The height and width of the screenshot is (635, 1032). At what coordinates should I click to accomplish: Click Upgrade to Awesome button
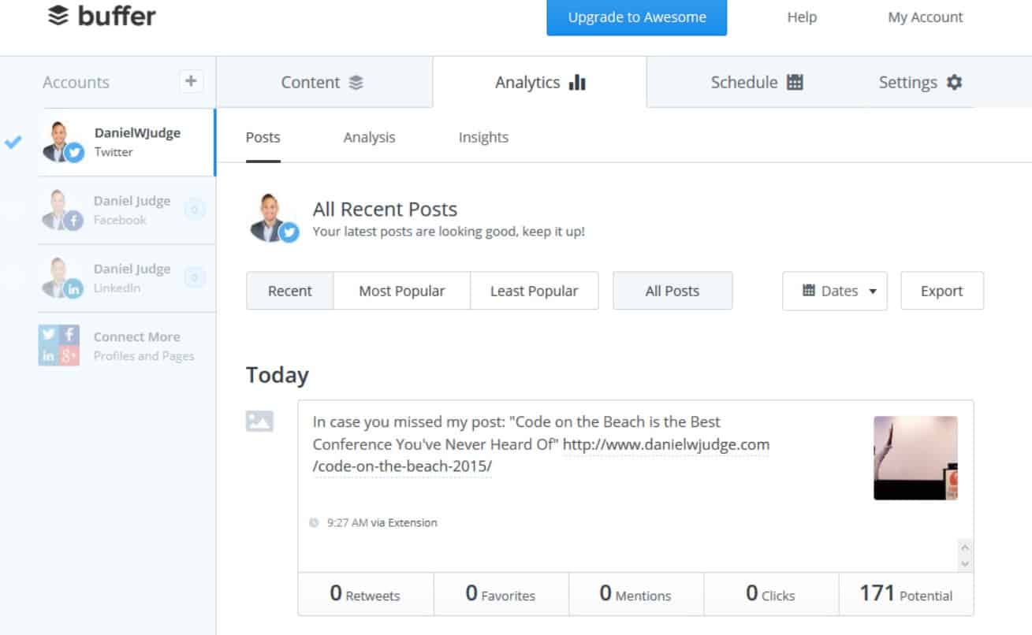tap(636, 17)
